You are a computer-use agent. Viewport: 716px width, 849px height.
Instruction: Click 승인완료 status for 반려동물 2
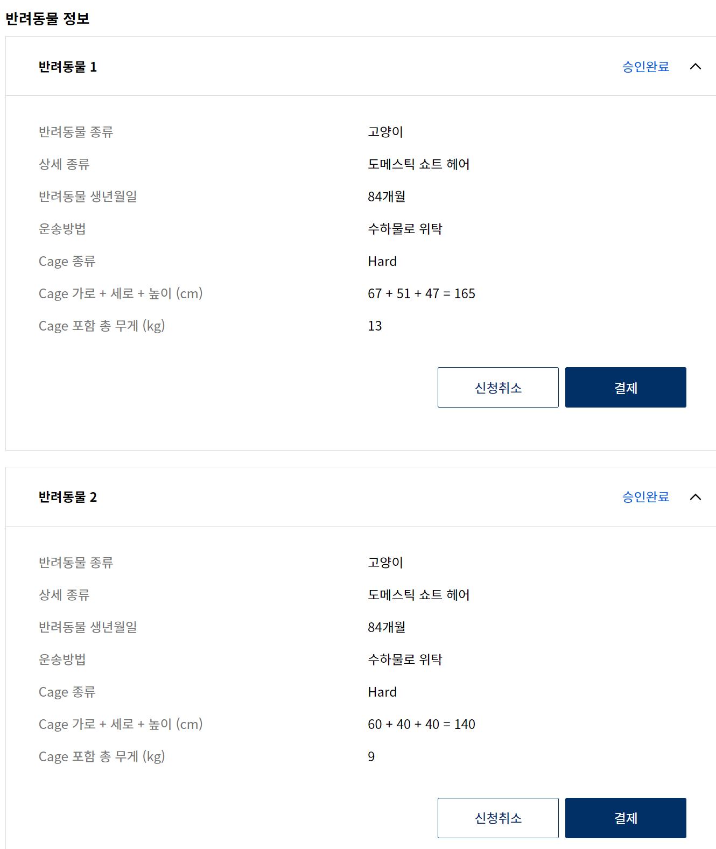[645, 497]
